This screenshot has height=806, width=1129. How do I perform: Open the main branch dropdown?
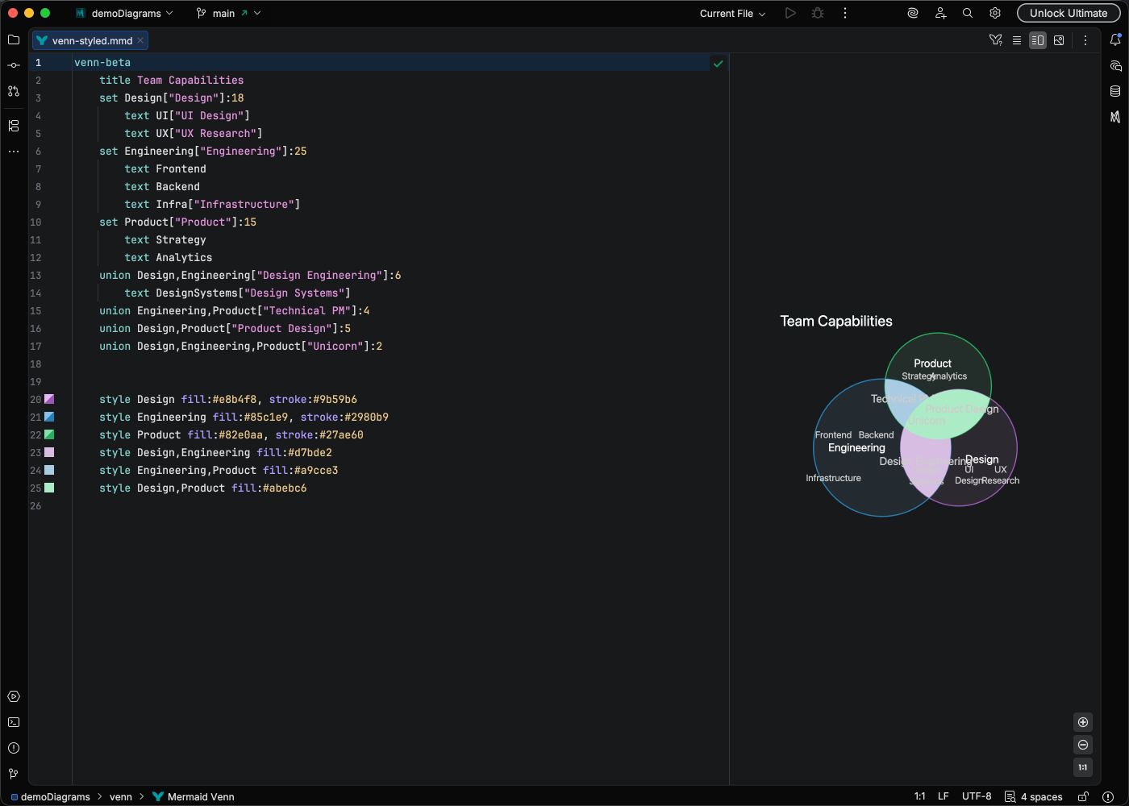[228, 13]
